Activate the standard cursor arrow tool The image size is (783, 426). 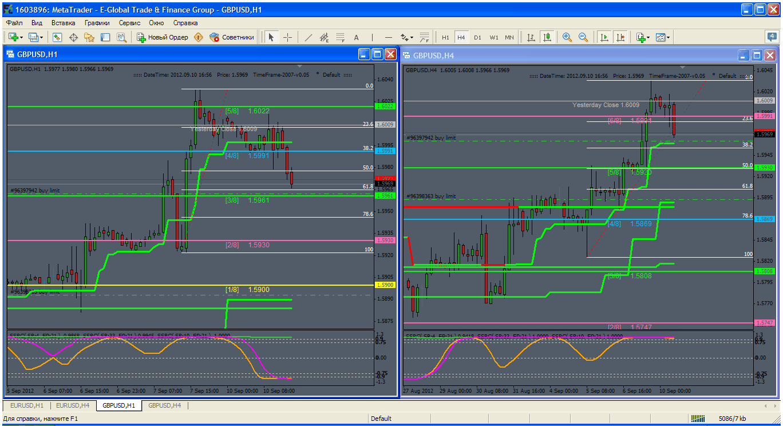(x=271, y=37)
